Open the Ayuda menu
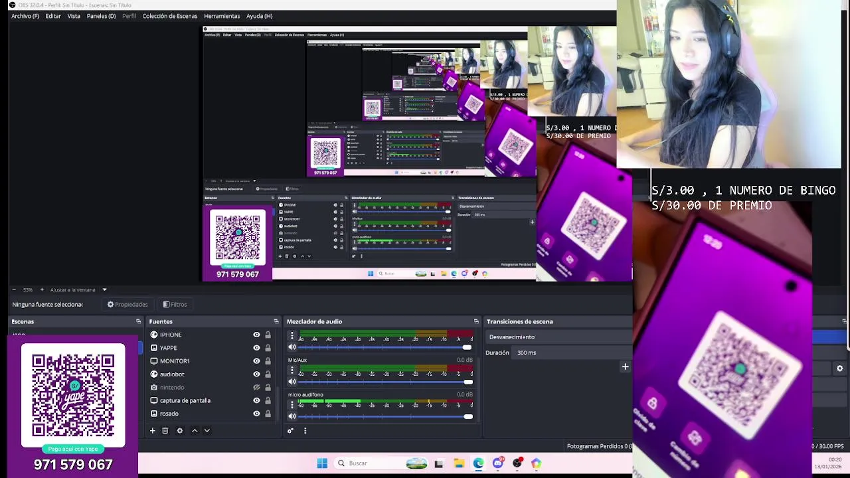The width and height of the screenshot is (850, 478). point(259,16)
